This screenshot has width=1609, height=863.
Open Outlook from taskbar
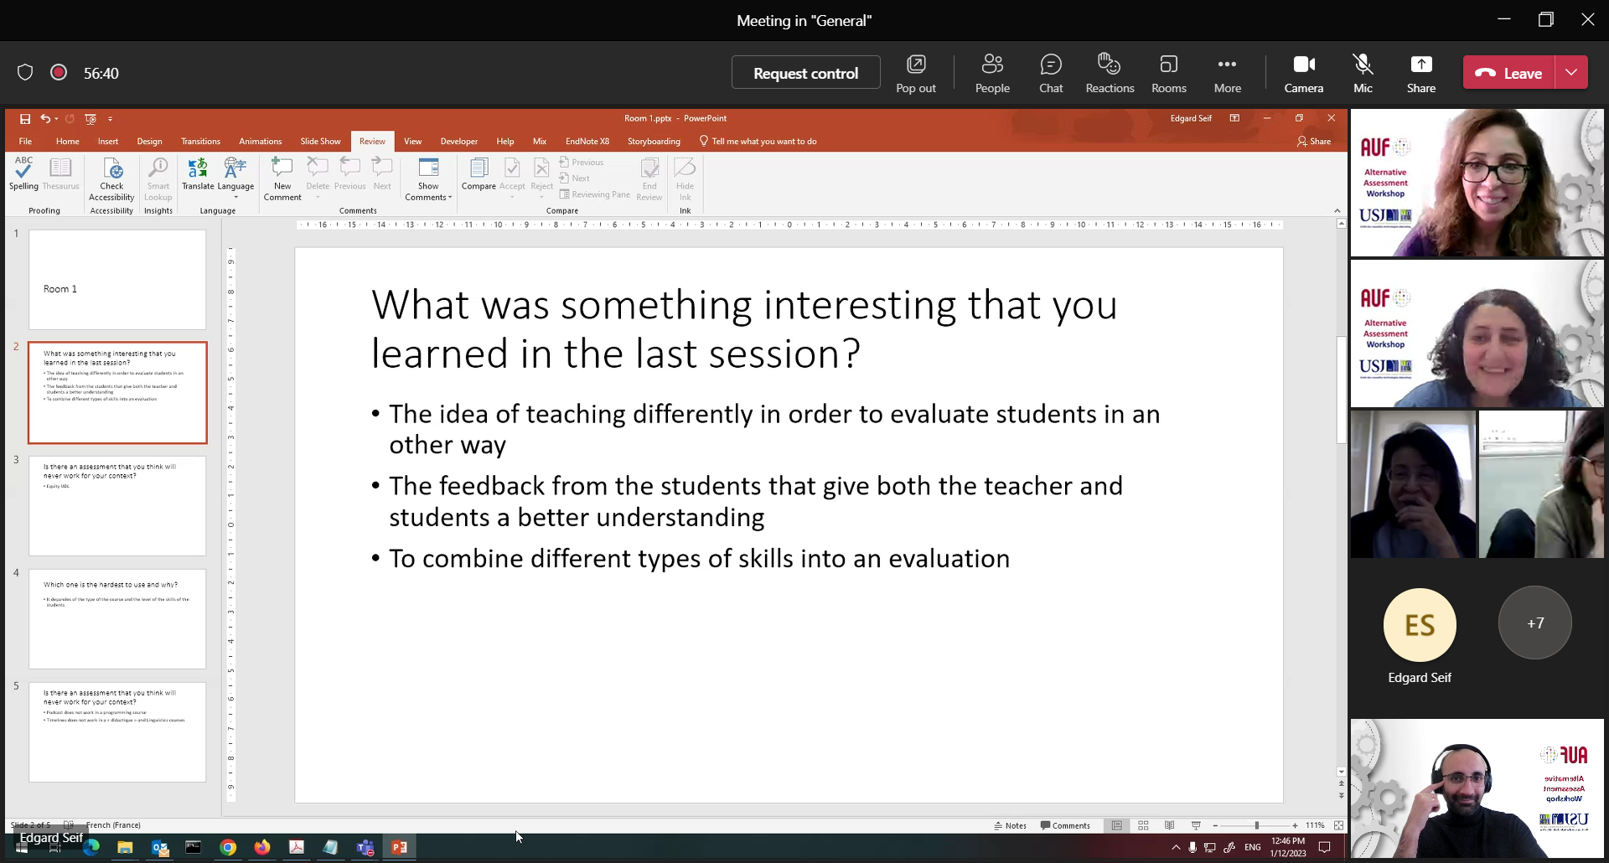click(159, 847)
